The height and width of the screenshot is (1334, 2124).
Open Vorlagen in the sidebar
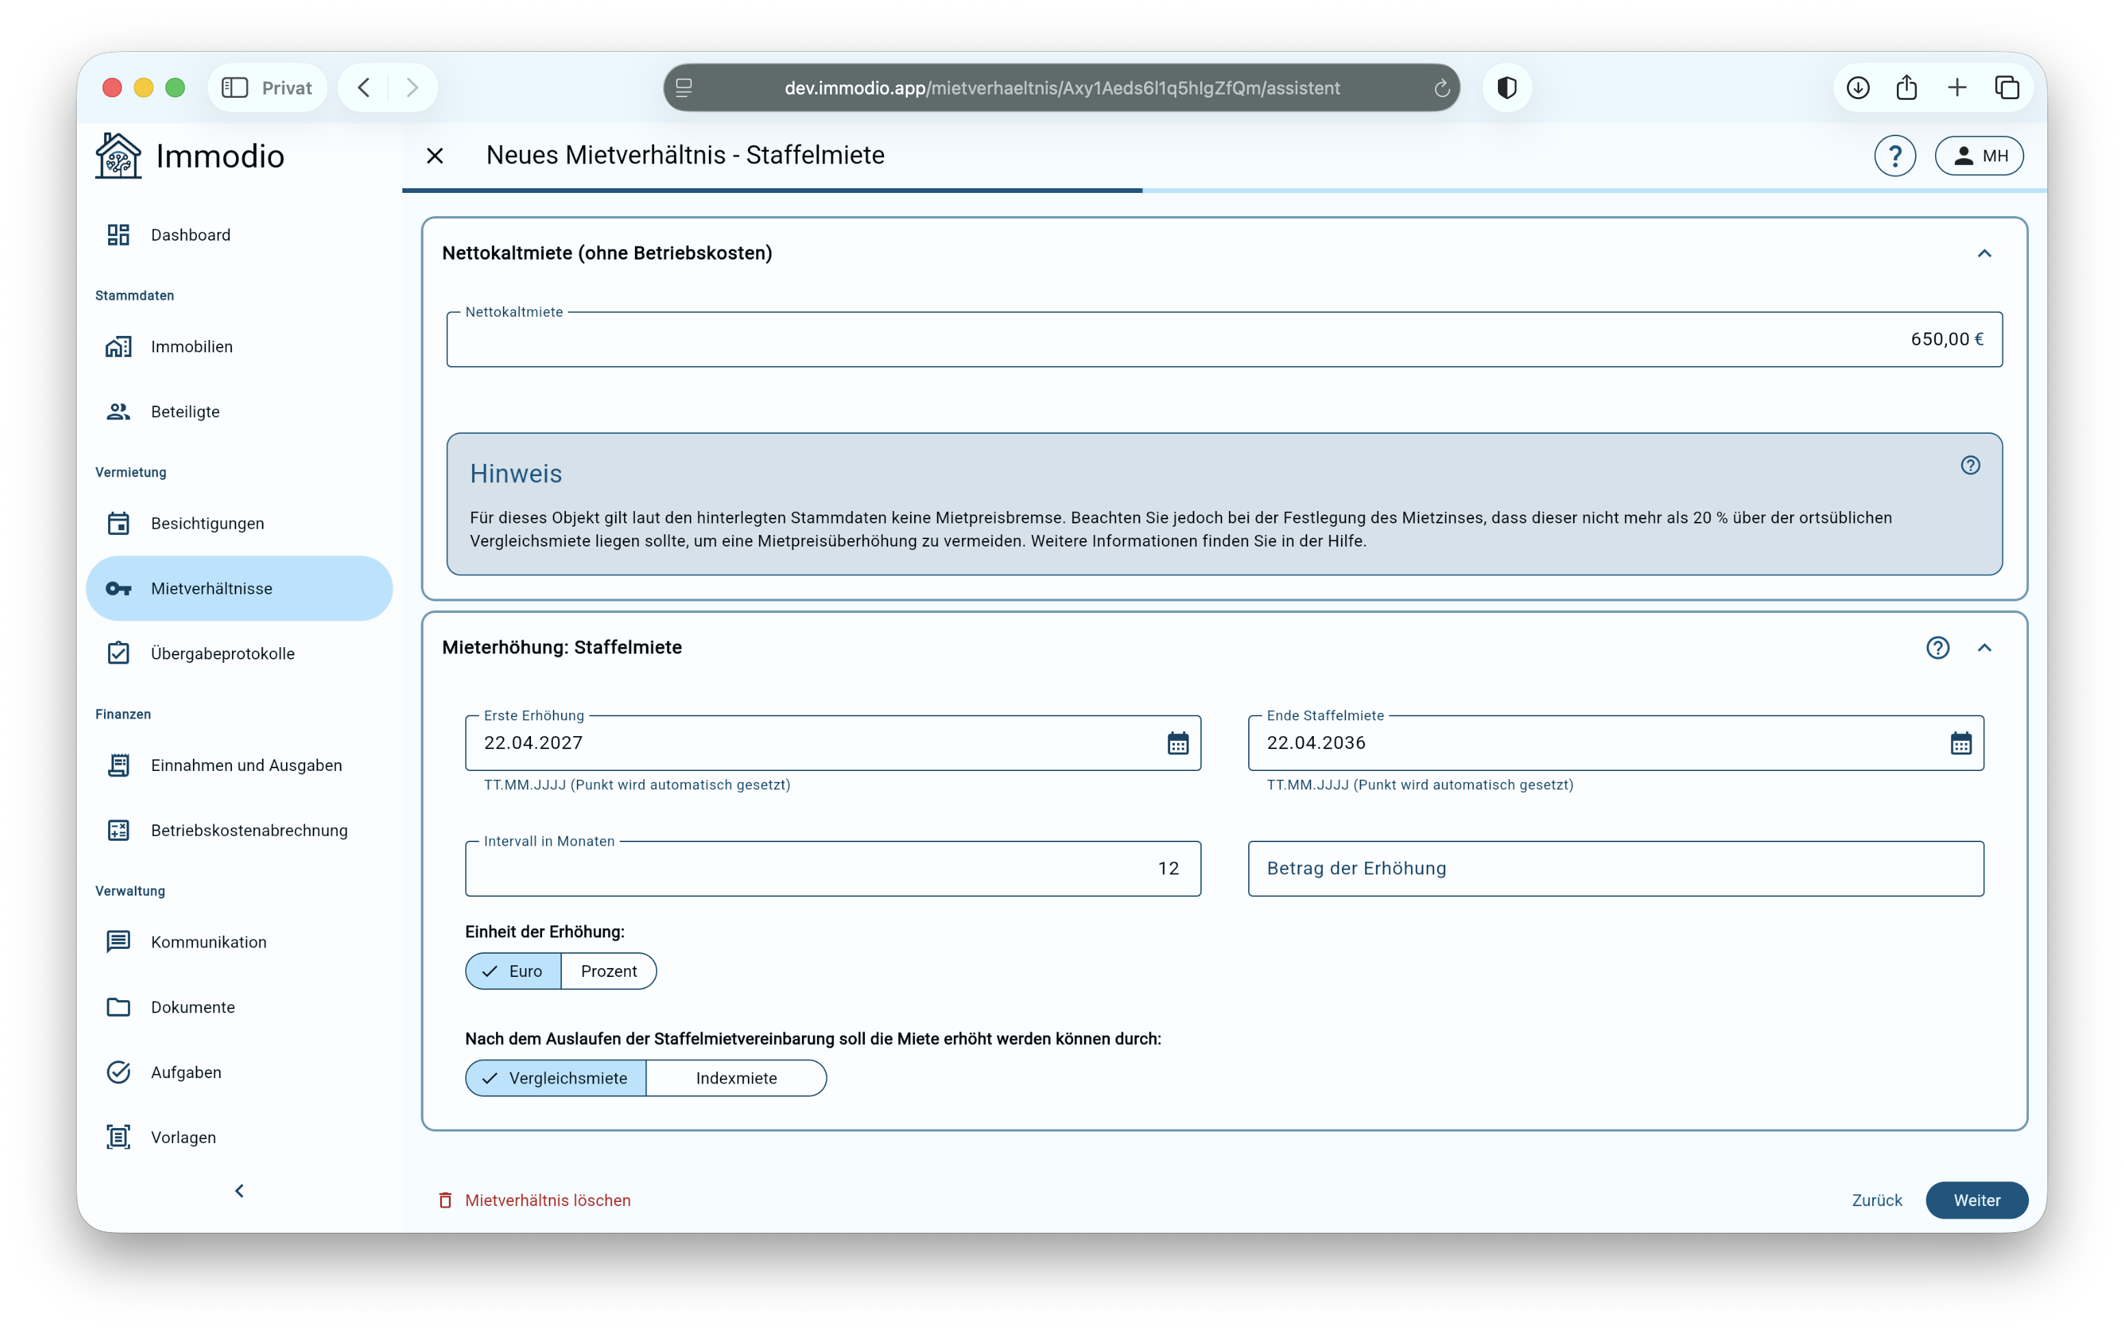(239, 1138)
